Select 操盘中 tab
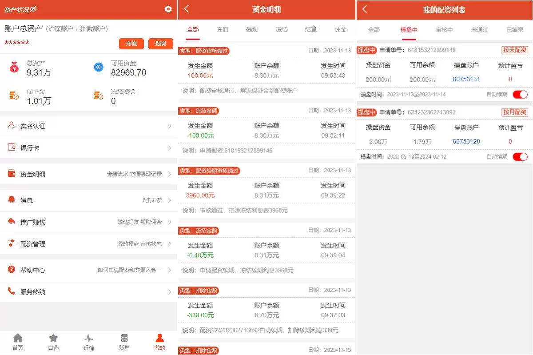 coord(409,30)
